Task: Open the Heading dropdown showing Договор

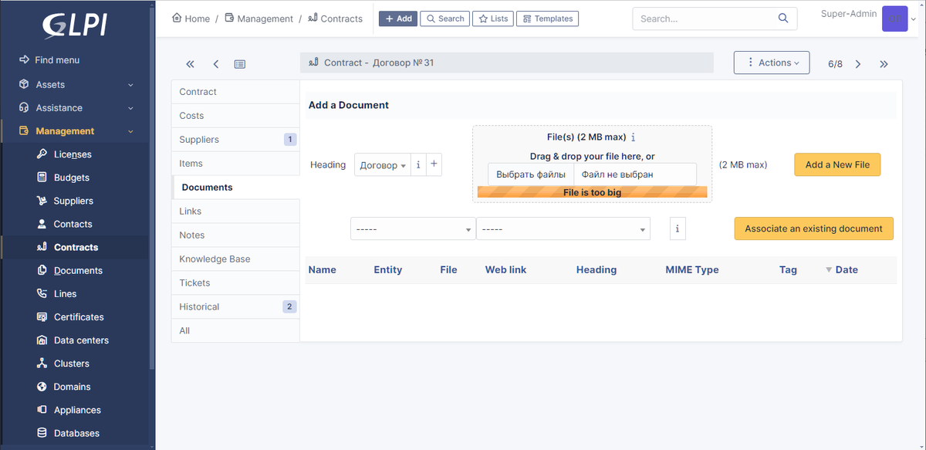Action: (383, 165)
